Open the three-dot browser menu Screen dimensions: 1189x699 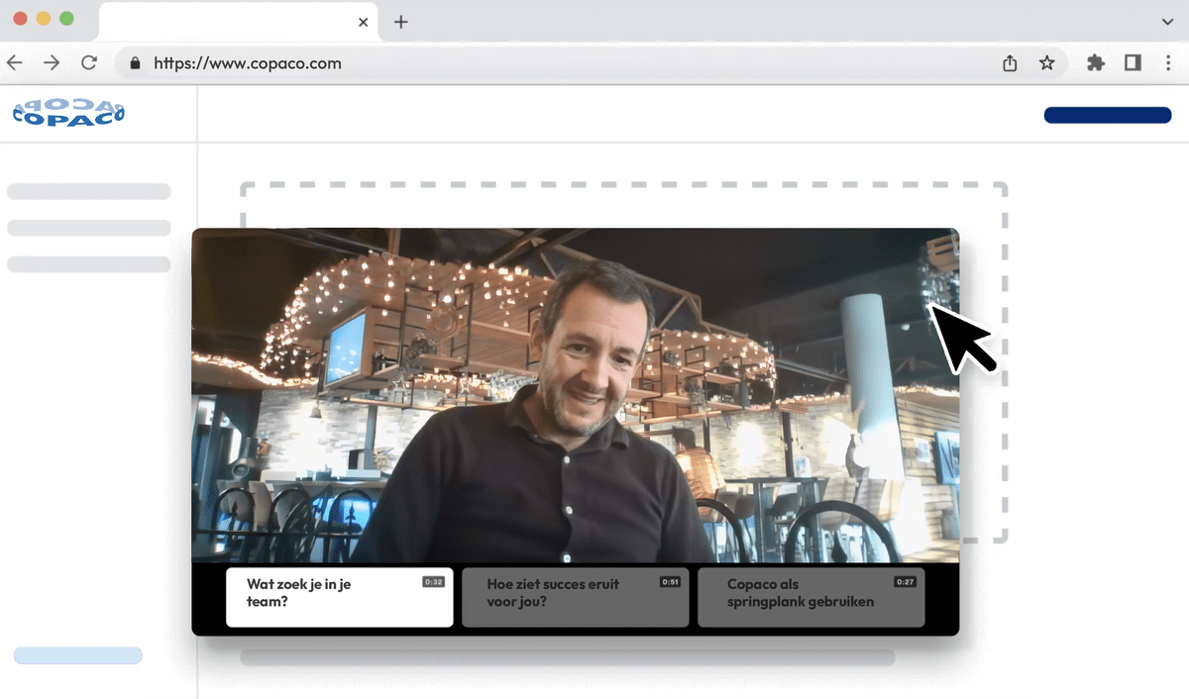[1169, 63]
